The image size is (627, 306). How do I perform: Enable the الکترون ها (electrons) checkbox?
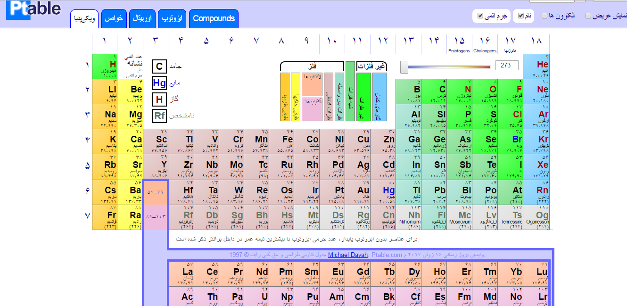pos(544,16)
